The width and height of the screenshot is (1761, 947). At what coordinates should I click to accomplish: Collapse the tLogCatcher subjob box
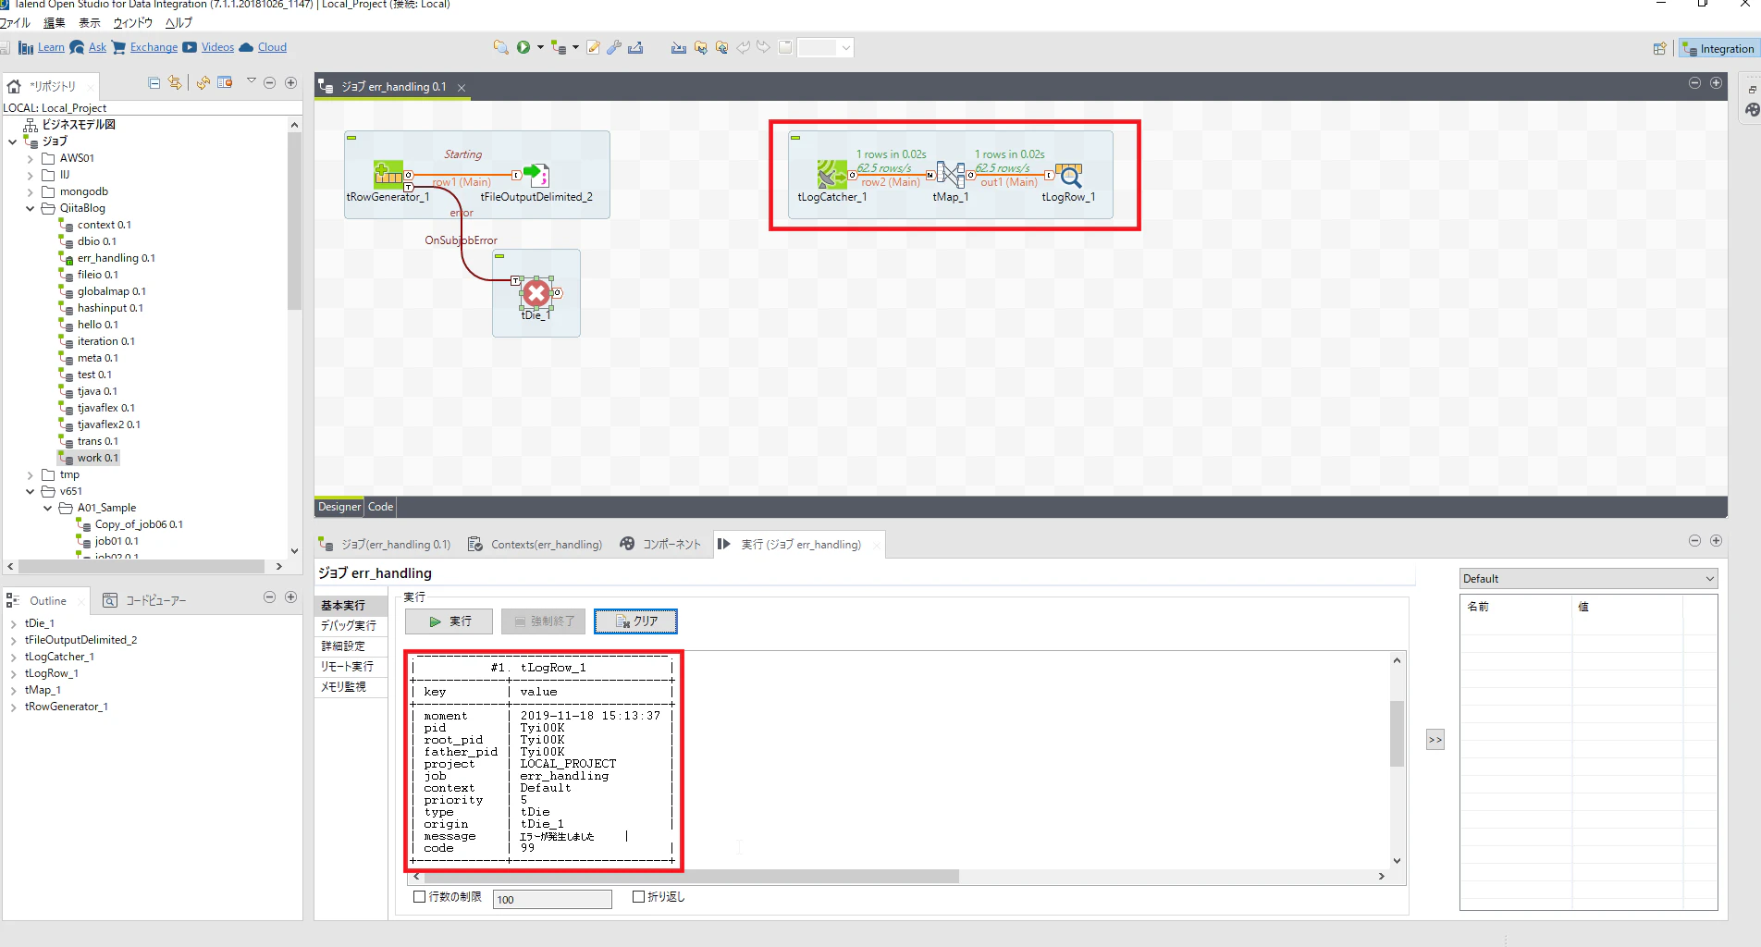click(795, 138)
